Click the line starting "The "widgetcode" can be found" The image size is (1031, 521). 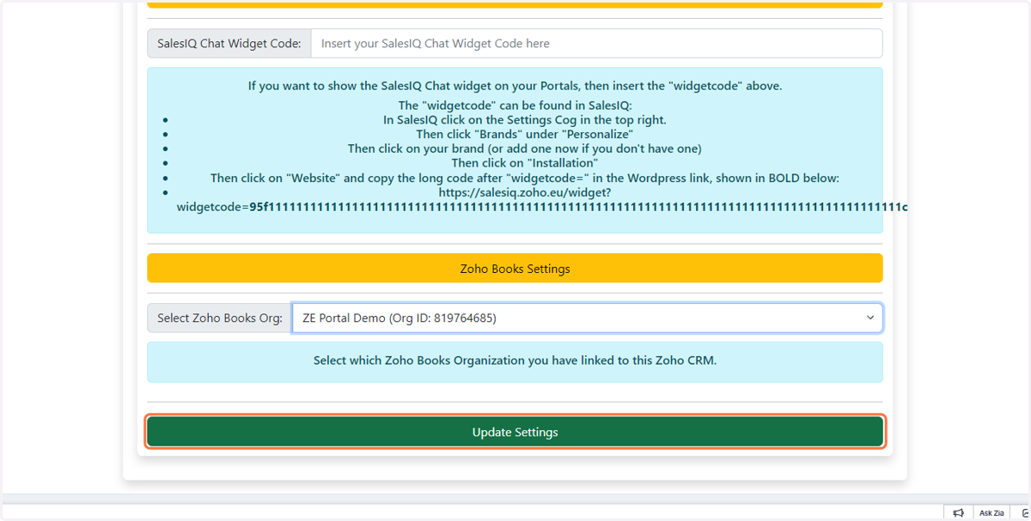tap(515, 106)
